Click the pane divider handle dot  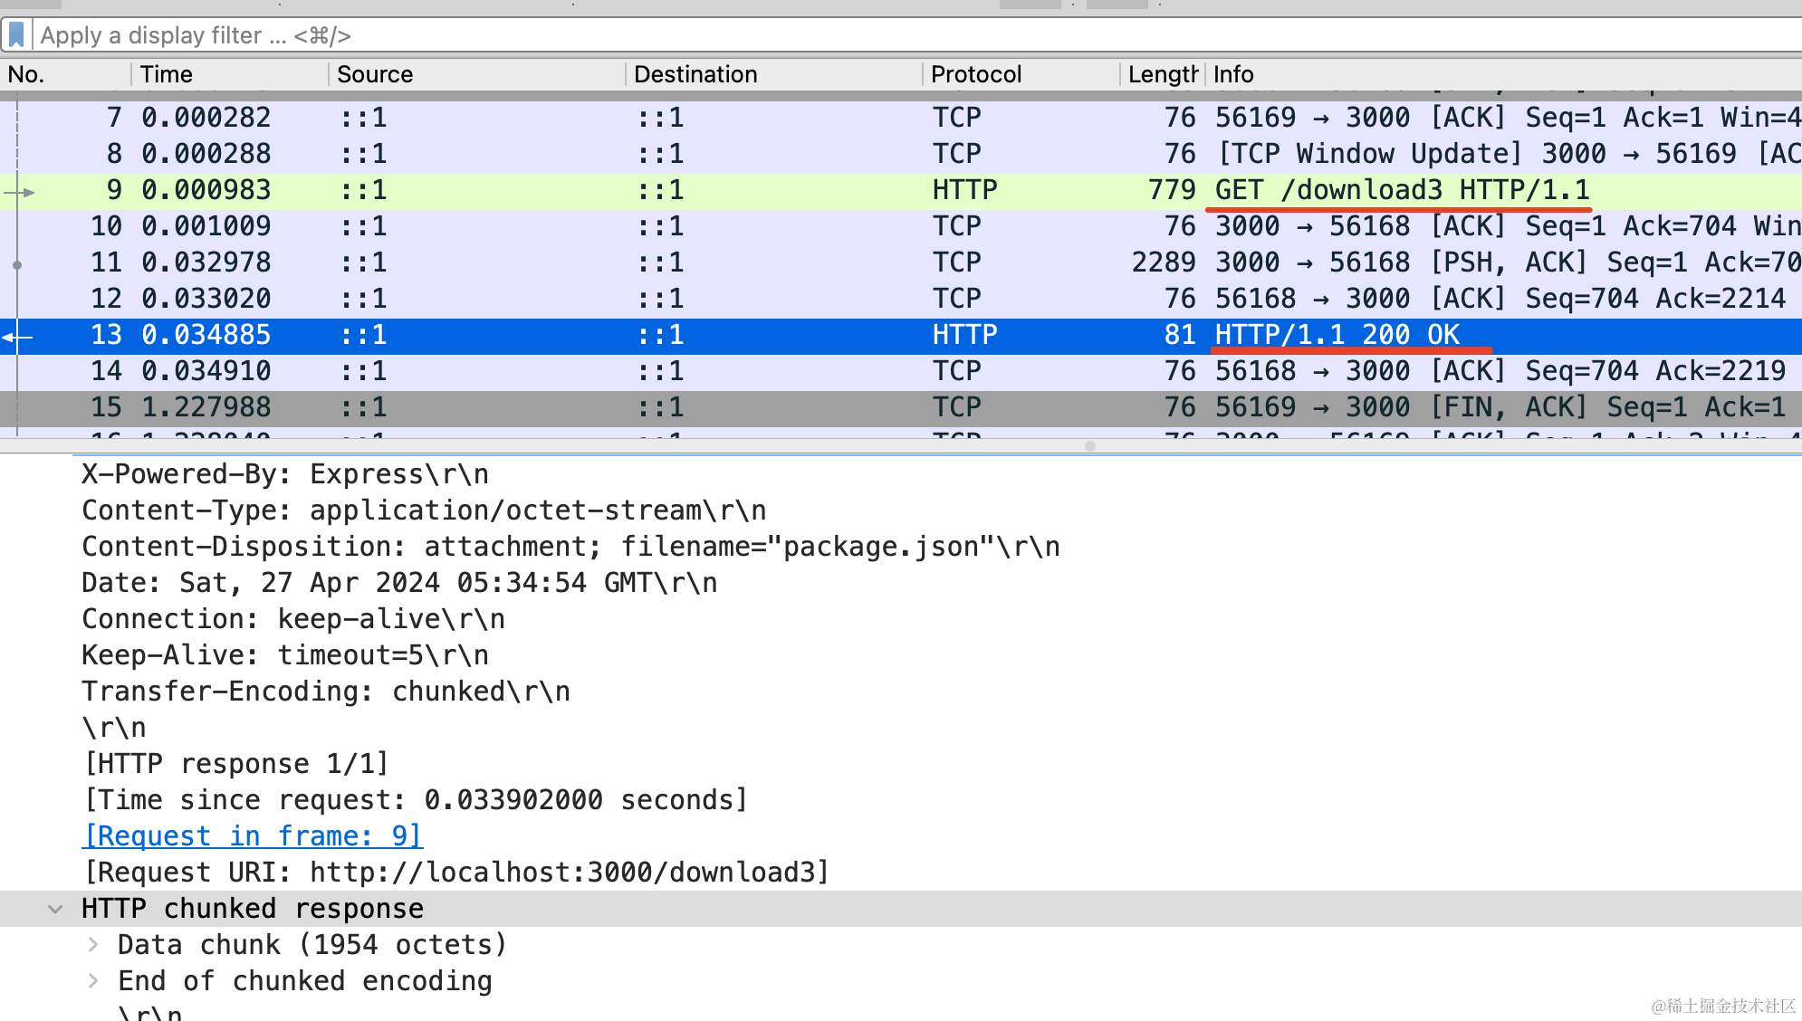click(1090, 446)
